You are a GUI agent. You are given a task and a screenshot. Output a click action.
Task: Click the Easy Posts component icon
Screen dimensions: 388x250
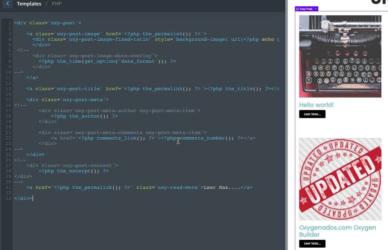[x=297, y=9]
